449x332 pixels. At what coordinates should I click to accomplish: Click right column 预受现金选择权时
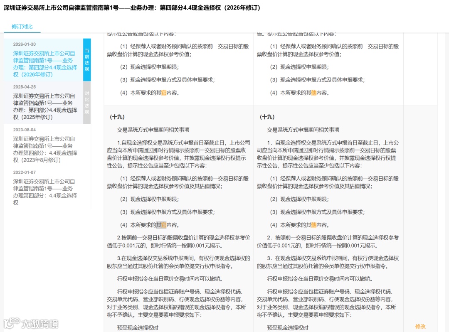(288, 328)
